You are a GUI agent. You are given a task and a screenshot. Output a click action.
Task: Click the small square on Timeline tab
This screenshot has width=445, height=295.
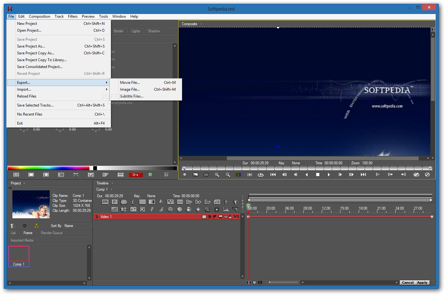pyautogui.click(x=112, y=183)
